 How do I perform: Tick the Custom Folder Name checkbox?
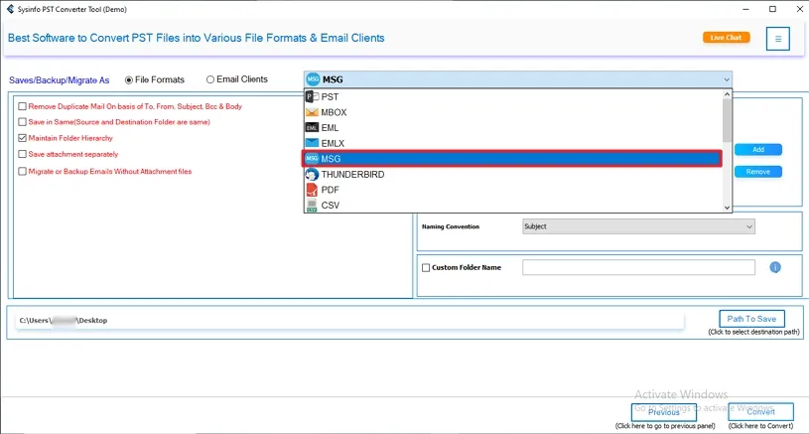coord(426,268)
